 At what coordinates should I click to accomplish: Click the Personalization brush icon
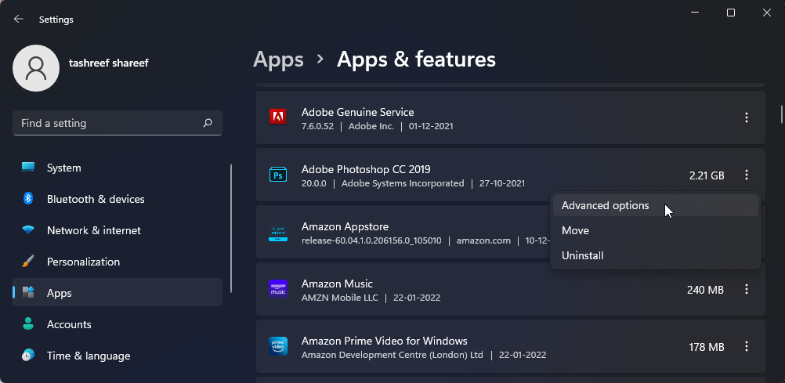(28, 262)
